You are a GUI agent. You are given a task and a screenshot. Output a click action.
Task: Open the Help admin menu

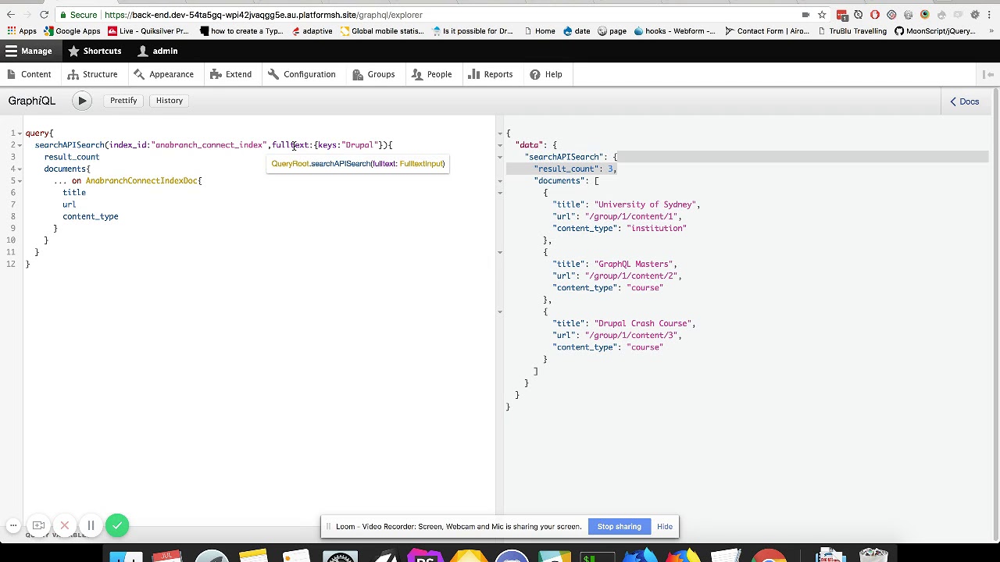tap(546, 74)
